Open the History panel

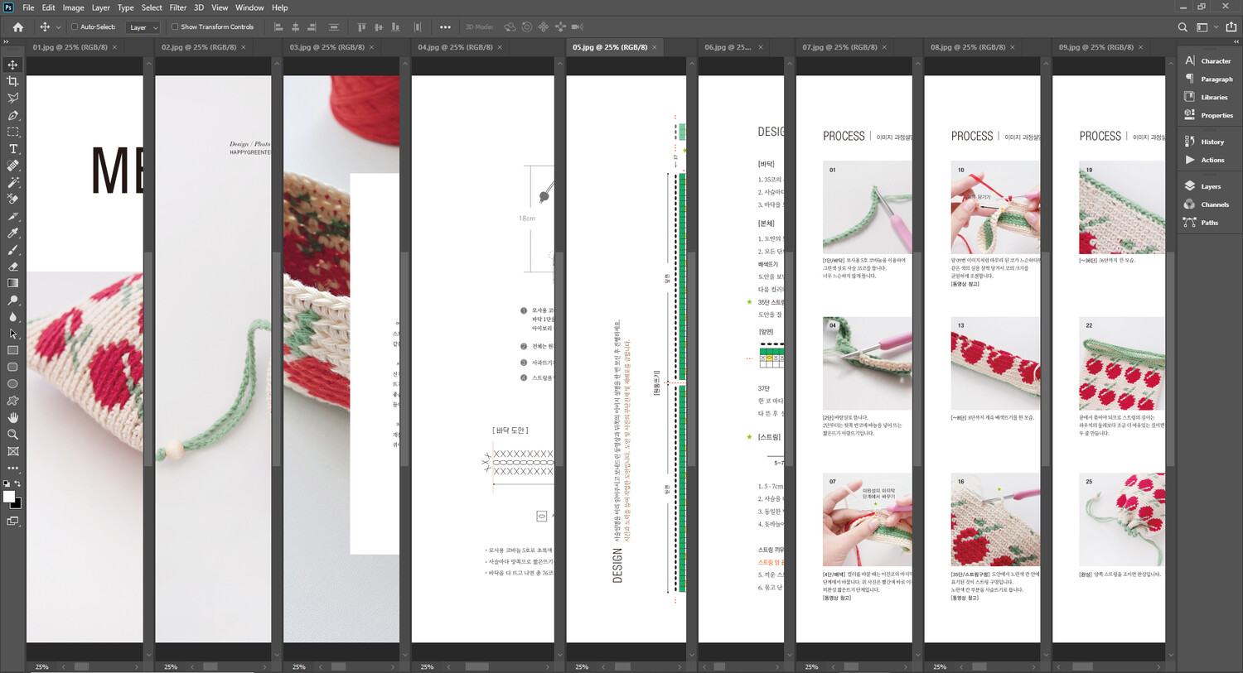(x=1212, y=142)
